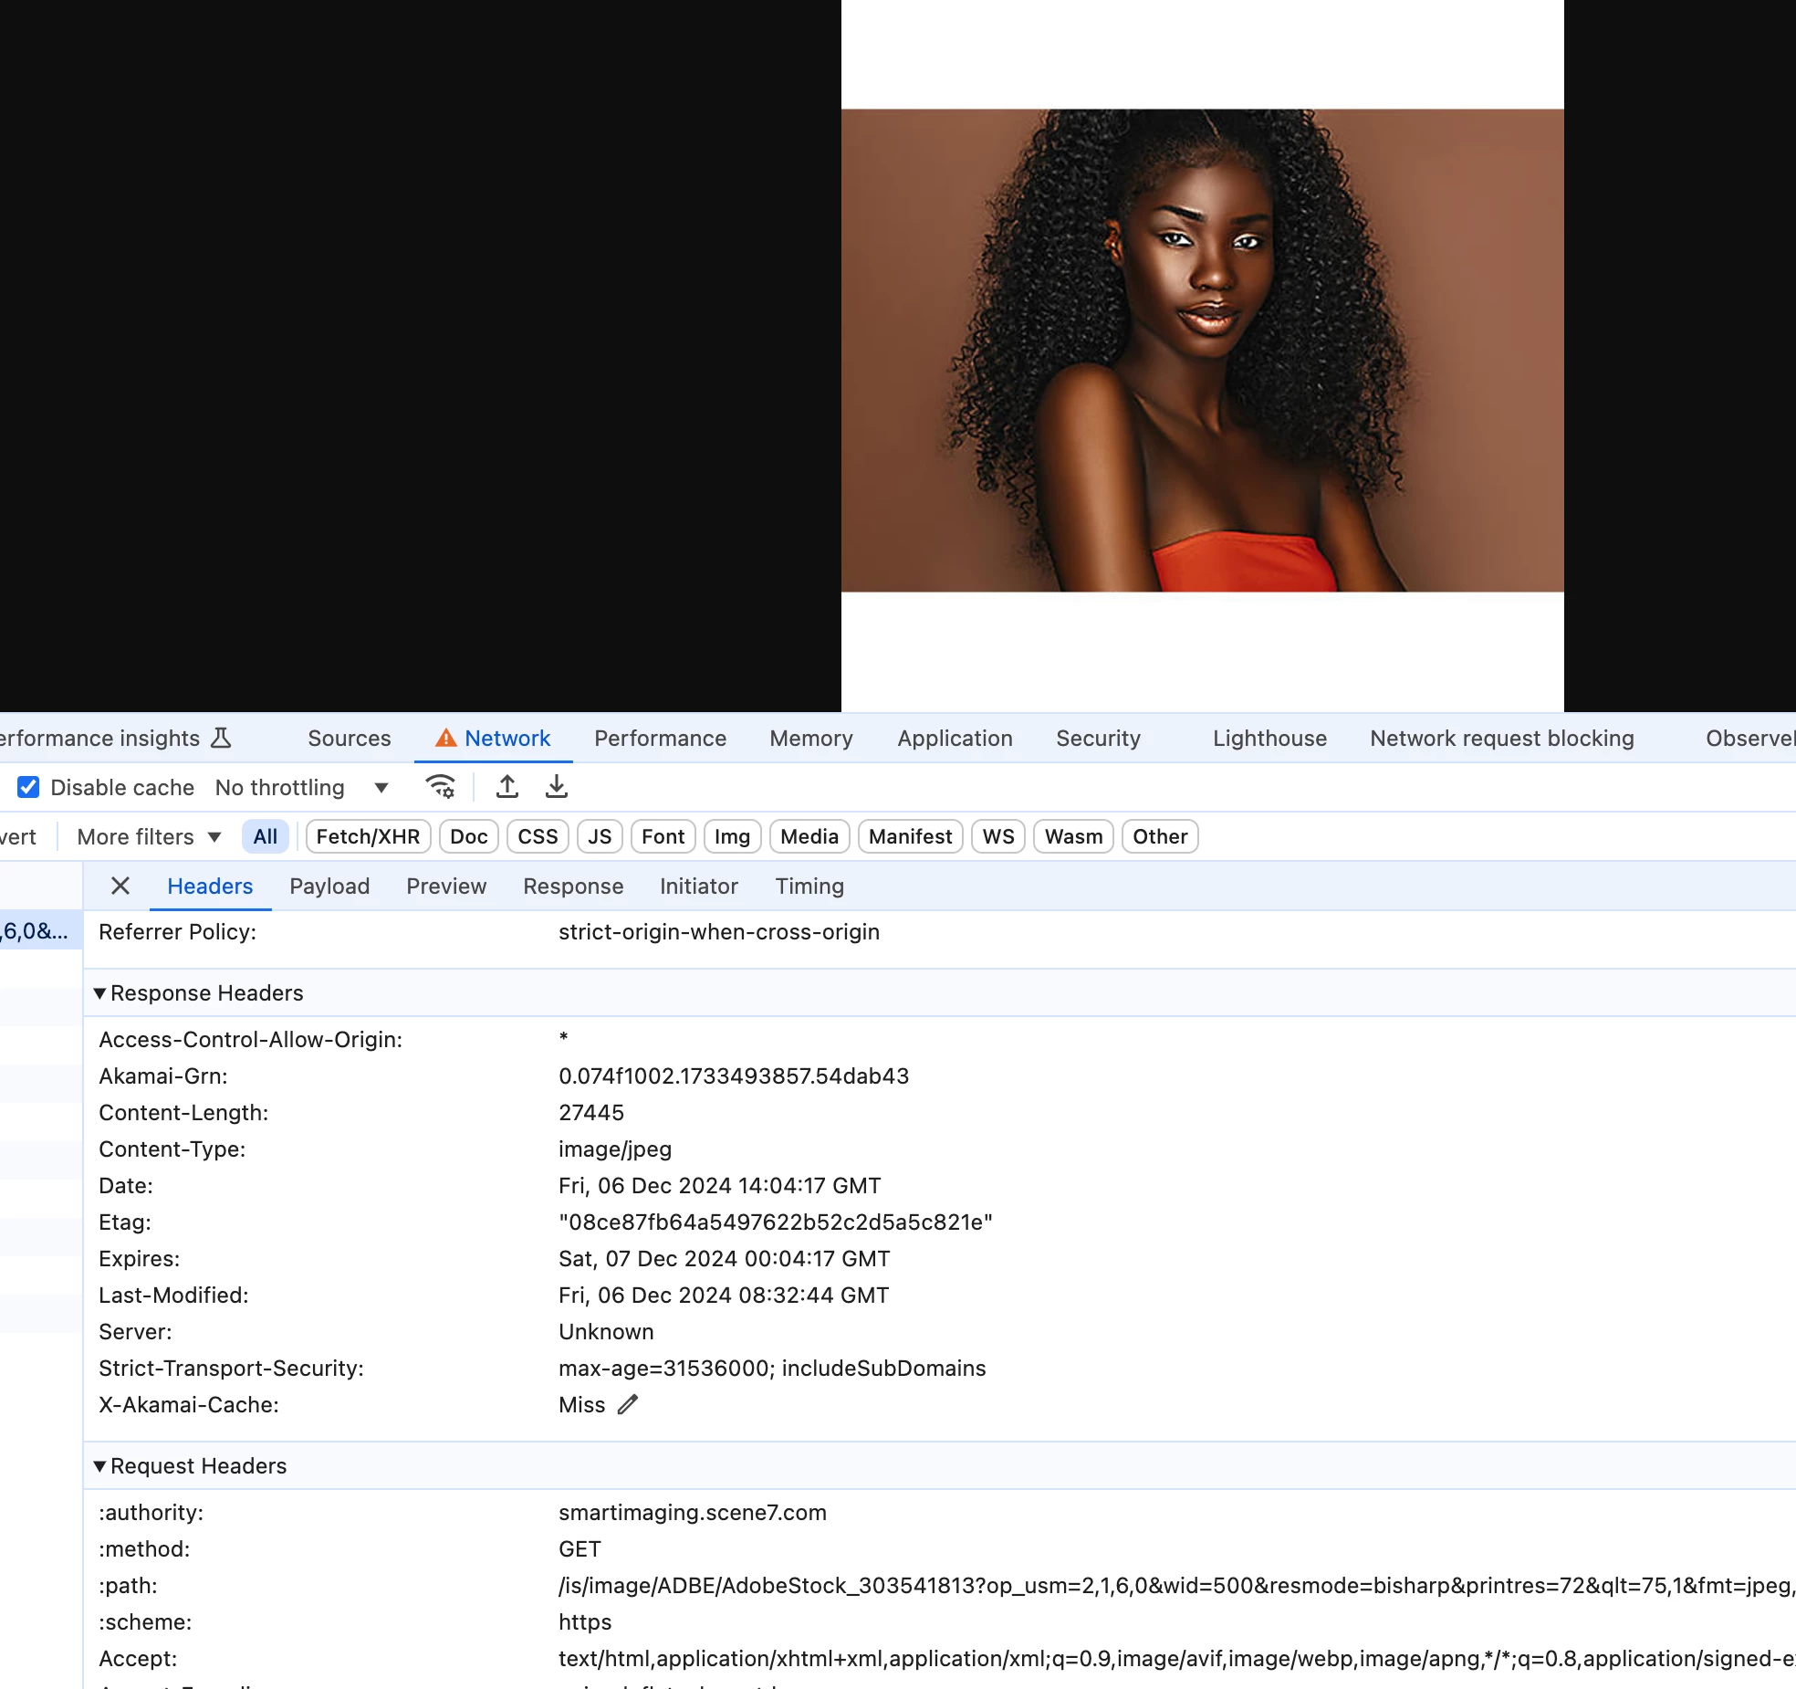1796x1689 pixels.
Task: Uncheck the Disable cache checkbox
Action: pyautogui.click(x=28, y=787)
